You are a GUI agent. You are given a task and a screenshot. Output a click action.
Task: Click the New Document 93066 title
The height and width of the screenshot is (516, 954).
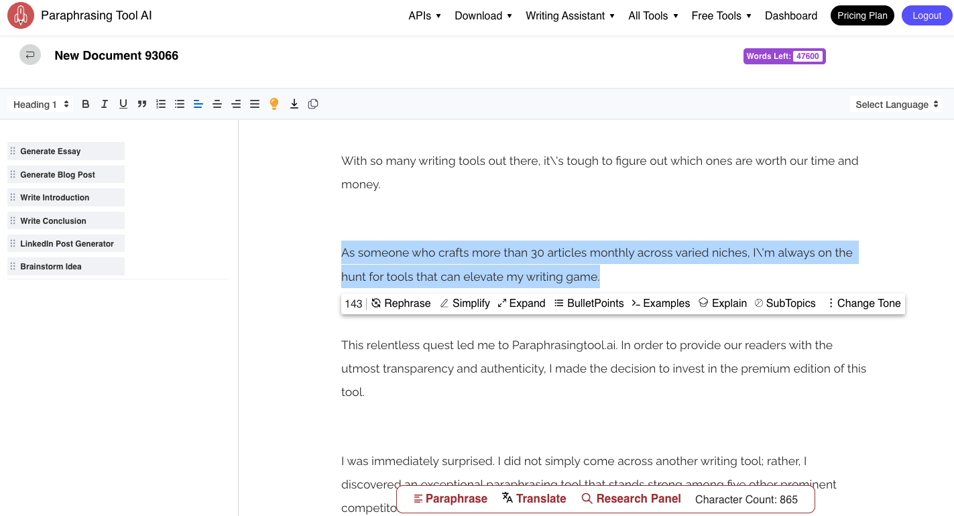coord(117,56)
